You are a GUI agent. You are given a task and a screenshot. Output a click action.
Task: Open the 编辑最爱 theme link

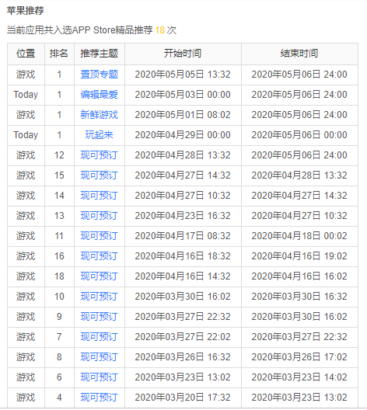(100, 95)
